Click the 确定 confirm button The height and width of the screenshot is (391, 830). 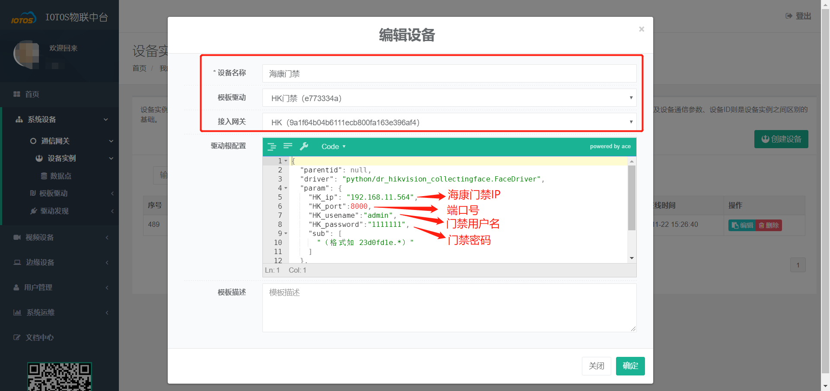coord(630,366)
